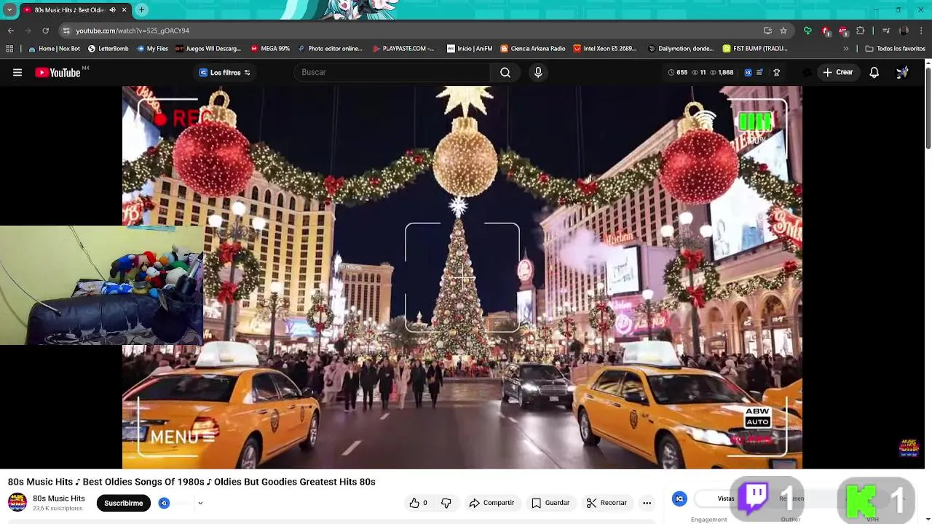
Task: Show more bookmarks with the chevron
Action: 845,49
